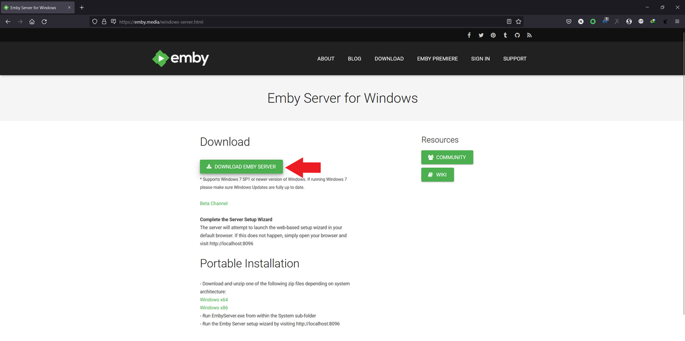685x341 pixels.
Task: Open the COMMUNITY resources button
Action: [447, 158]
